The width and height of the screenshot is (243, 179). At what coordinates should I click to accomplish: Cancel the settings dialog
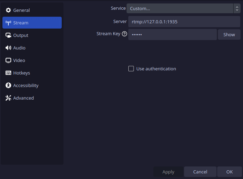[200, 172]
